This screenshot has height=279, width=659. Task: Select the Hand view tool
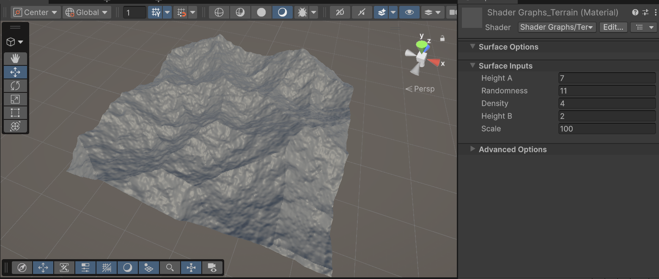click(x=15, y=59)
